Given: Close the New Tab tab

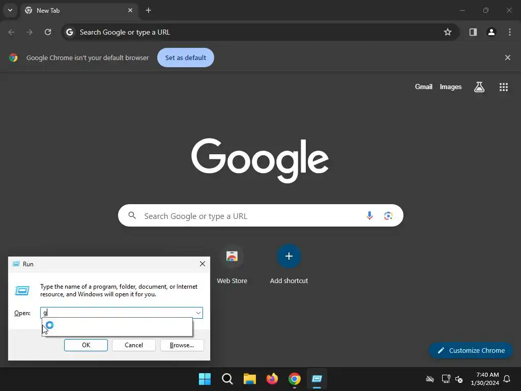Looking at the screenshot, I should coord(130,10).
